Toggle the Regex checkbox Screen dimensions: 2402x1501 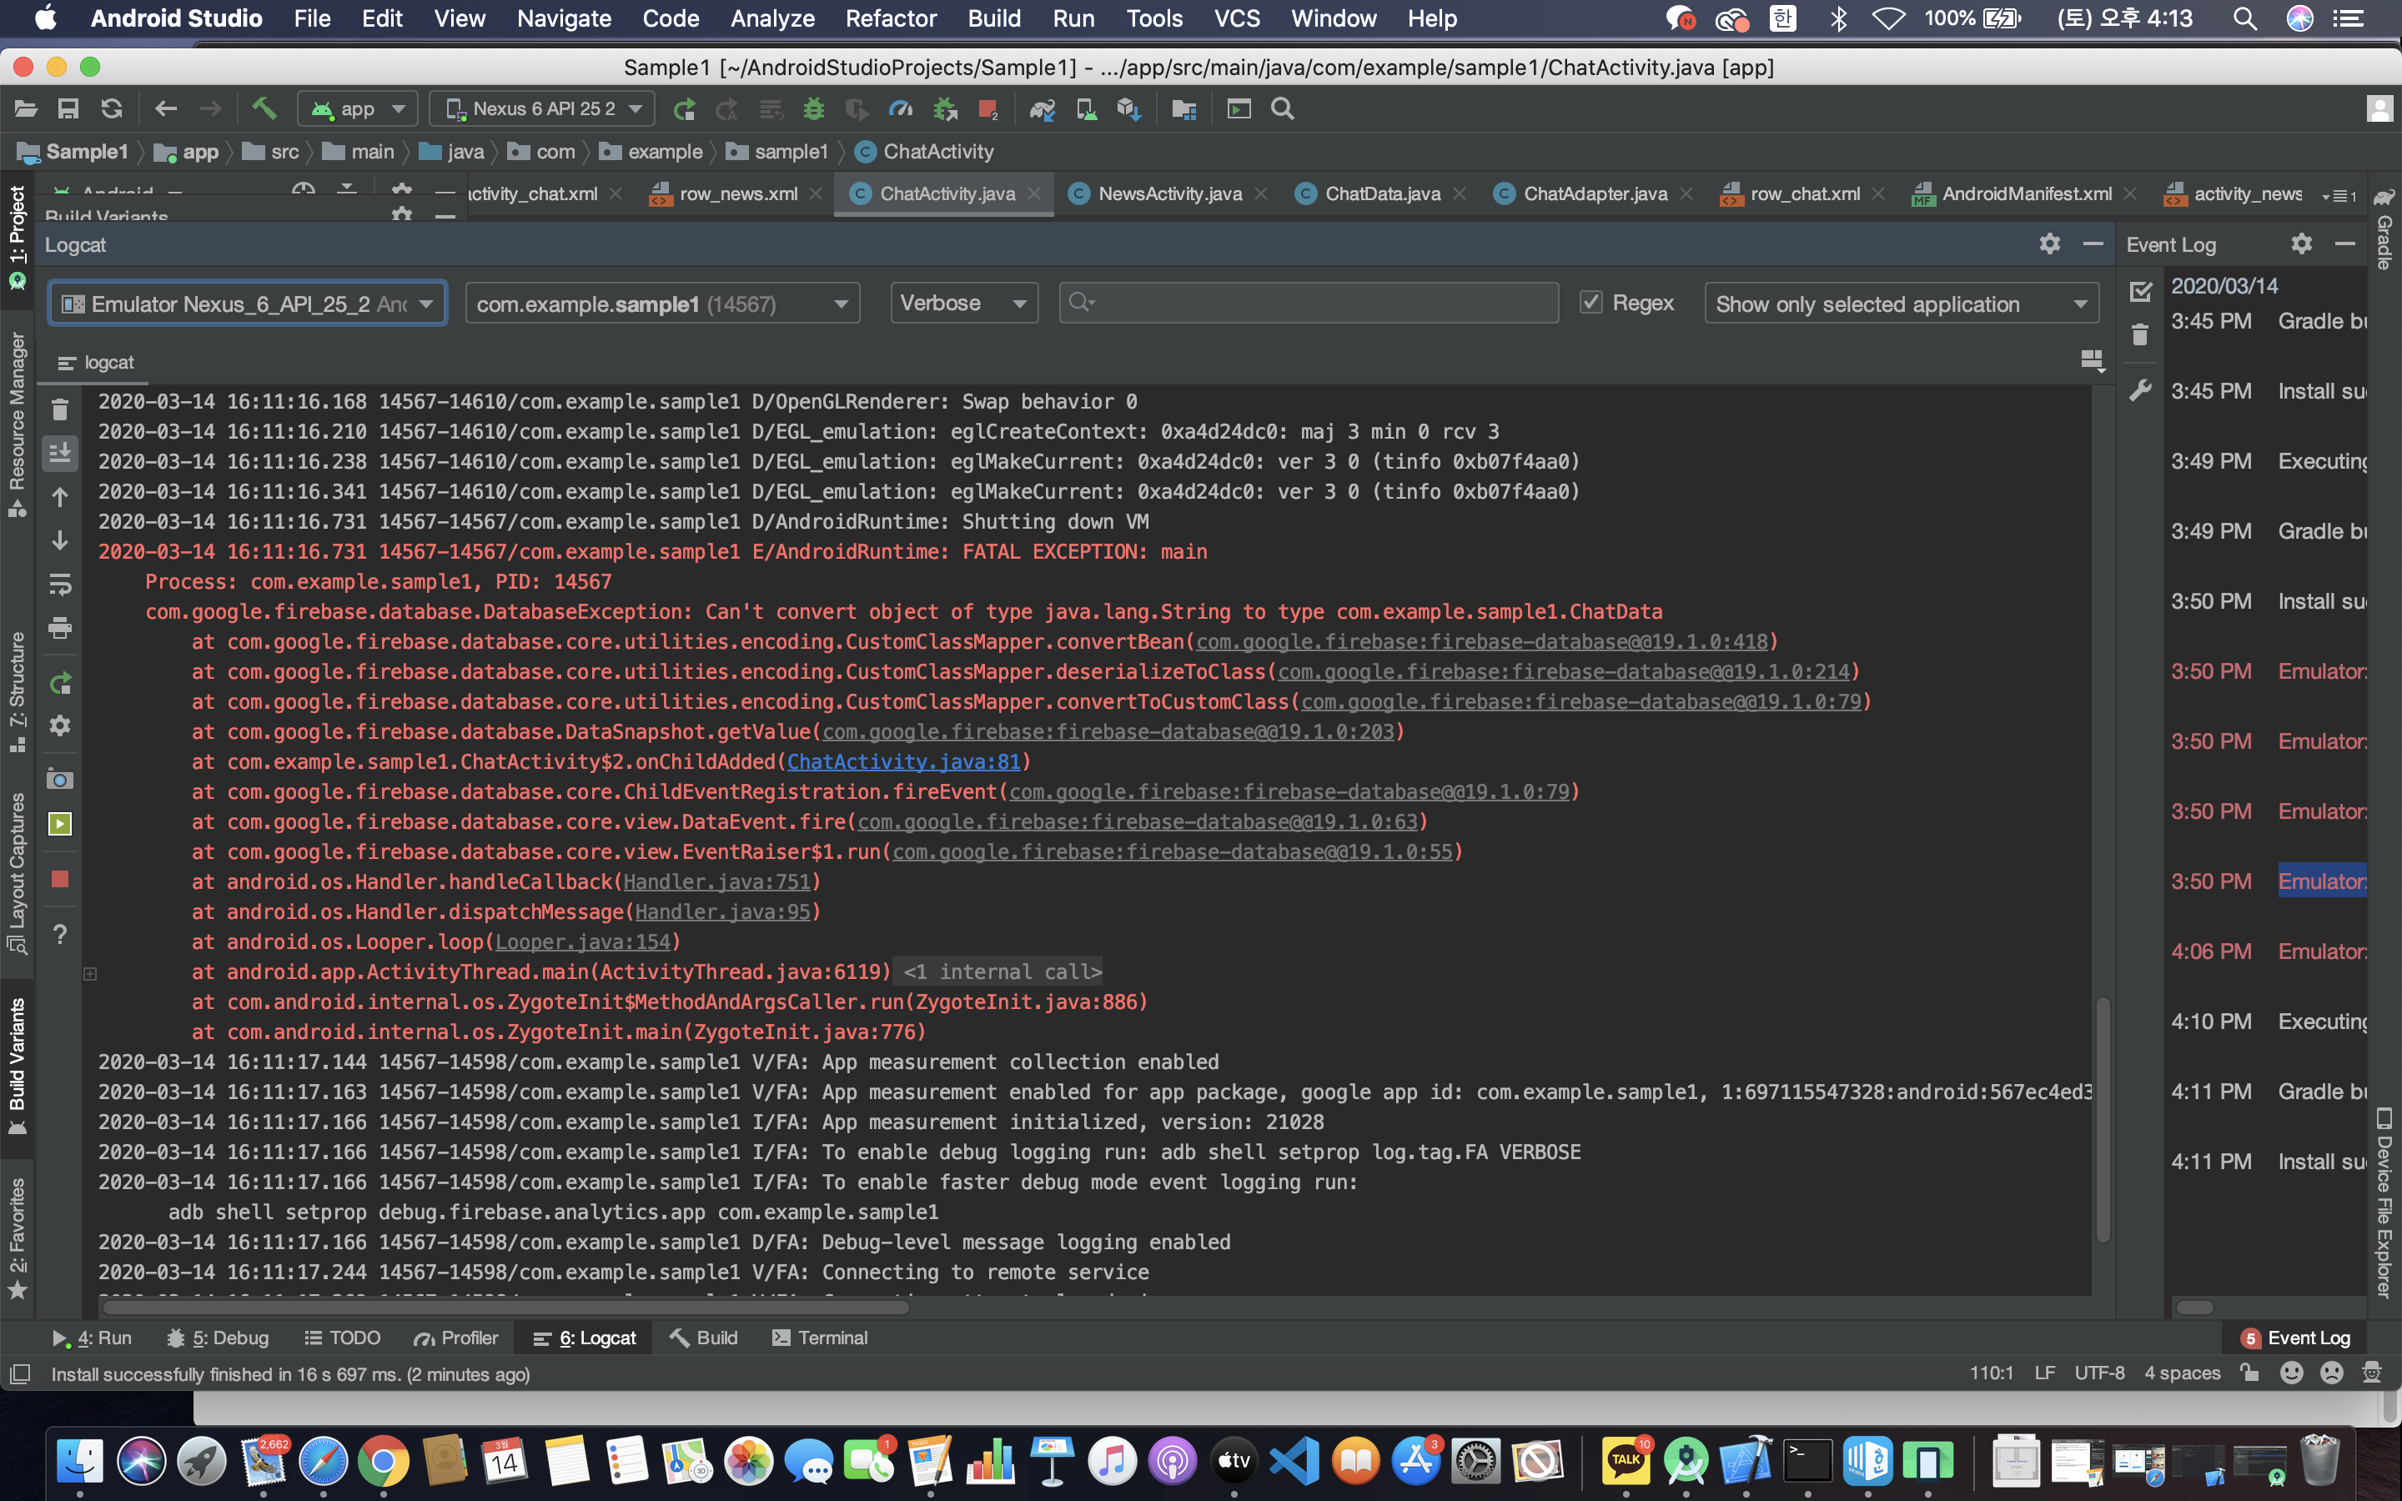[1591, 303]
